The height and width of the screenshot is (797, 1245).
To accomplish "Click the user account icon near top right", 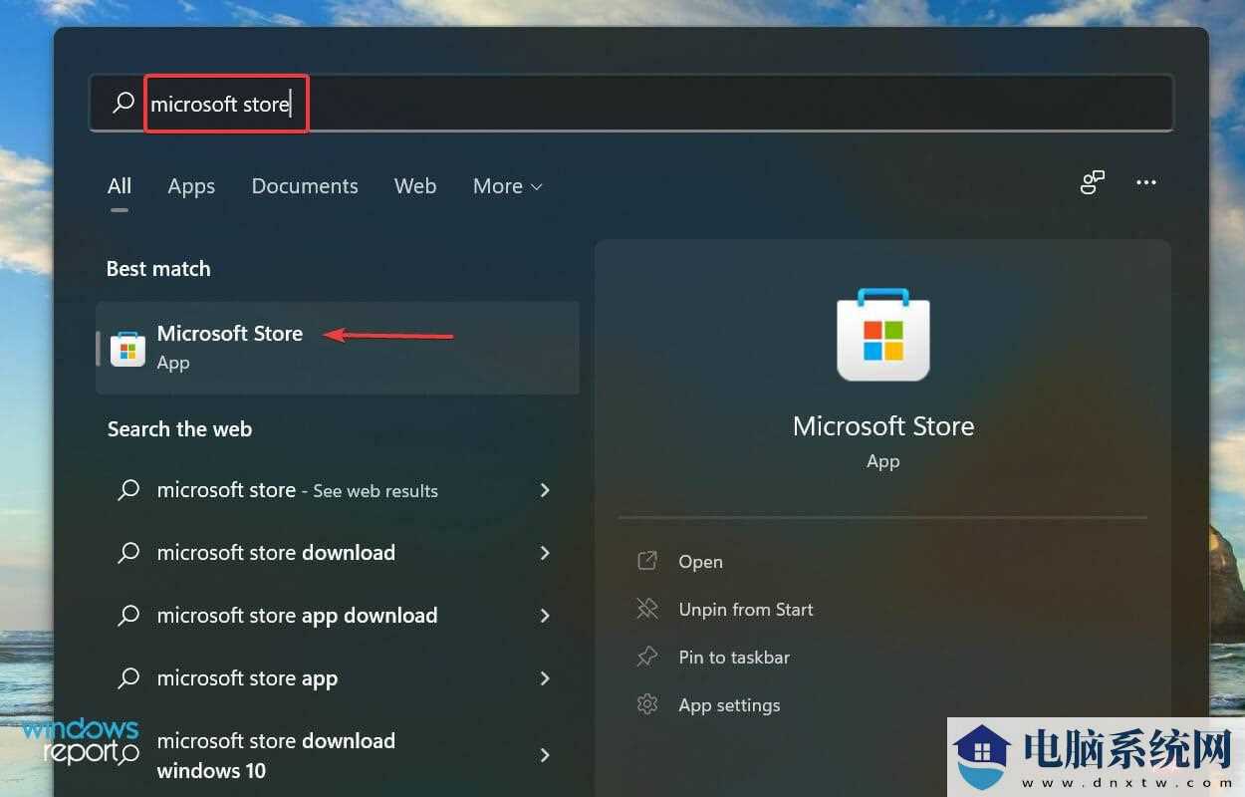I will (1093, 182).
